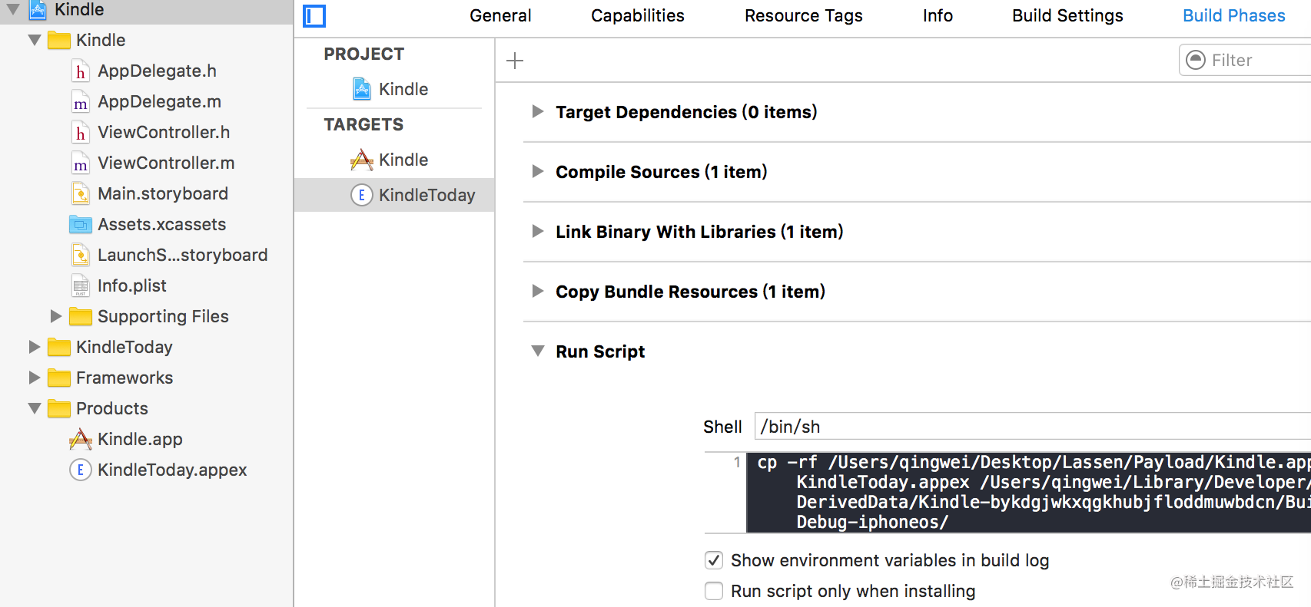Add a new build phase with plus icon
The image size is (1311, 607).
(x=515, y=61)
